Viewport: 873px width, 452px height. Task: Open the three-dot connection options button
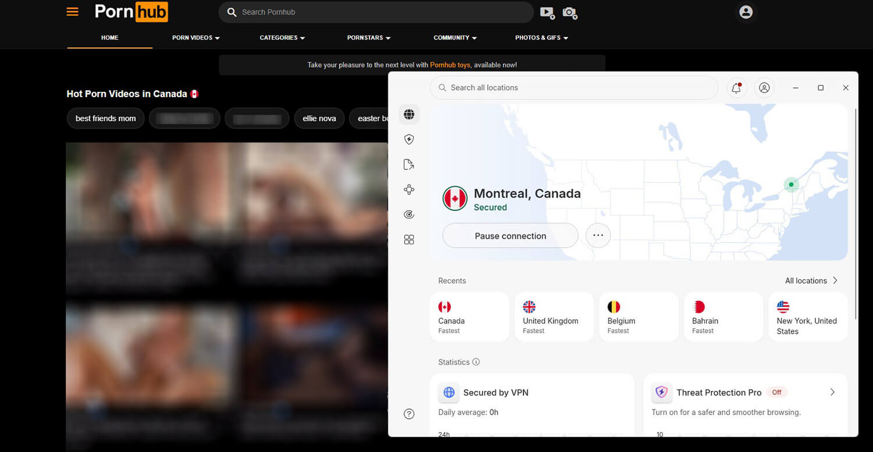[x=598, y=236]
